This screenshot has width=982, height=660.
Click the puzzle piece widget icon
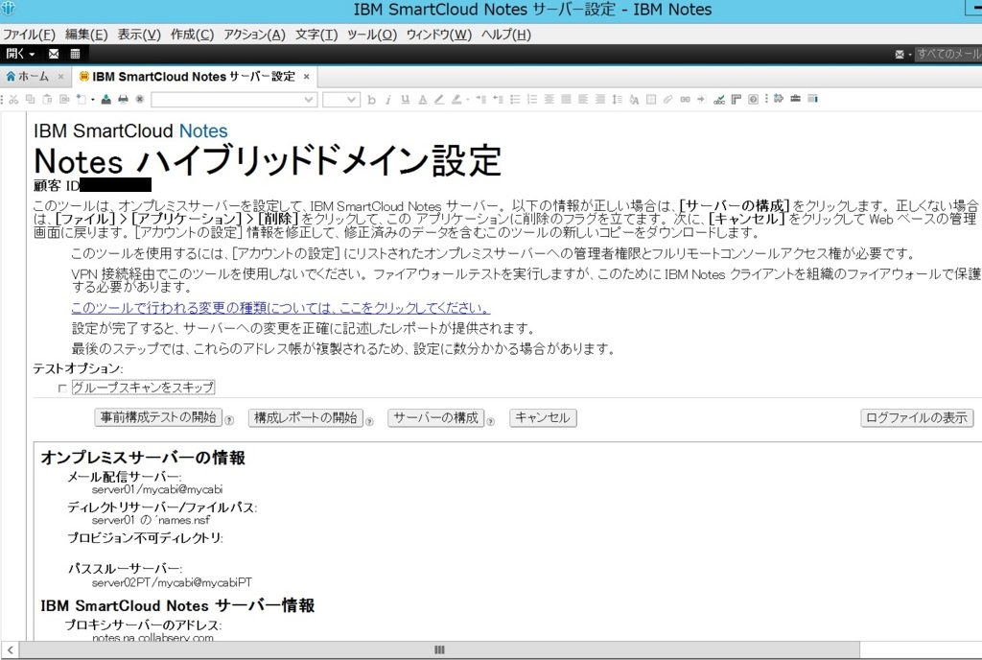[x=779, y=98]
